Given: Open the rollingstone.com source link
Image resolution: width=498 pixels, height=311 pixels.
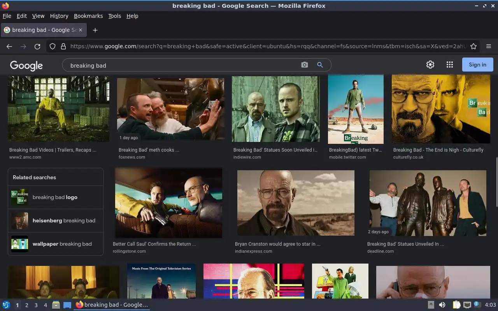Looking at the screenshot, I should point(129,251).
